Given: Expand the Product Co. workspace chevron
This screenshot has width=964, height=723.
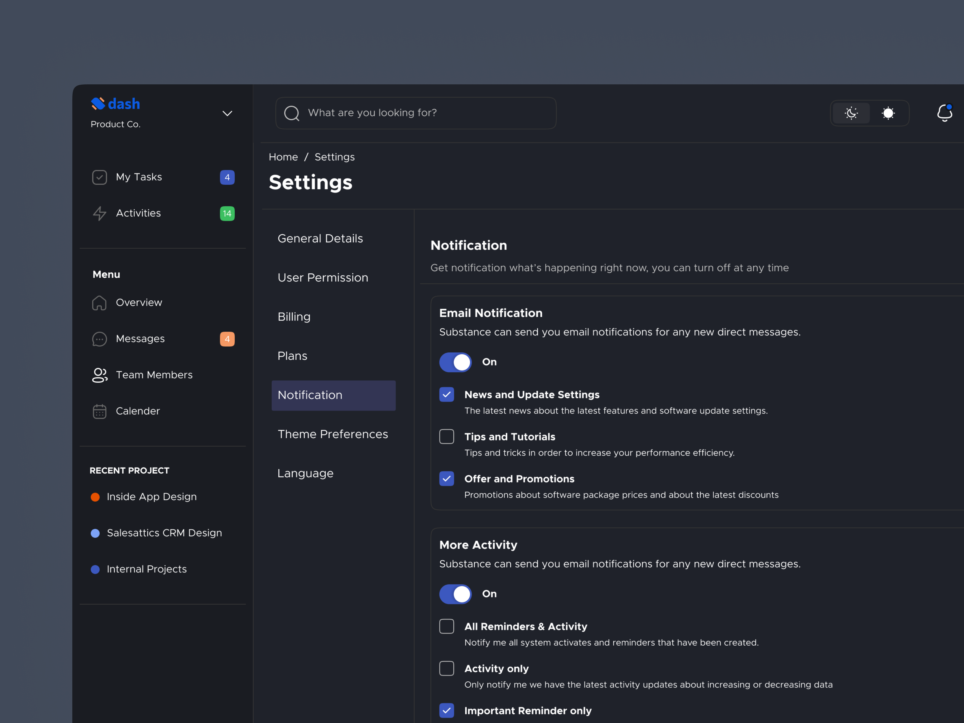Looking at the screenshot, I should pos(227,113).
